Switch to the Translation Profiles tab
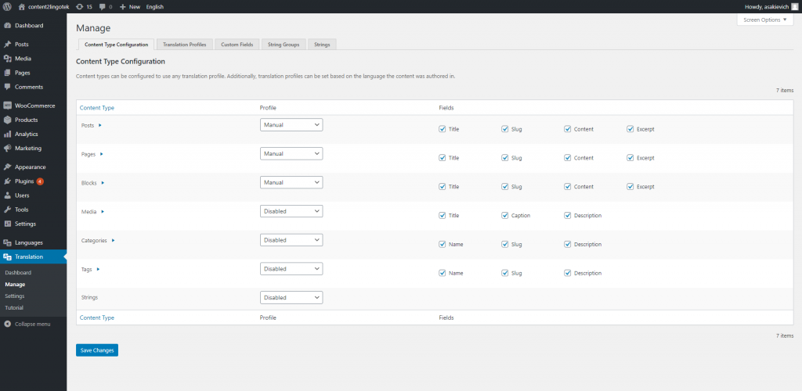Image resolution: width=802 pixels, height=391 pixels. point(184,45)
